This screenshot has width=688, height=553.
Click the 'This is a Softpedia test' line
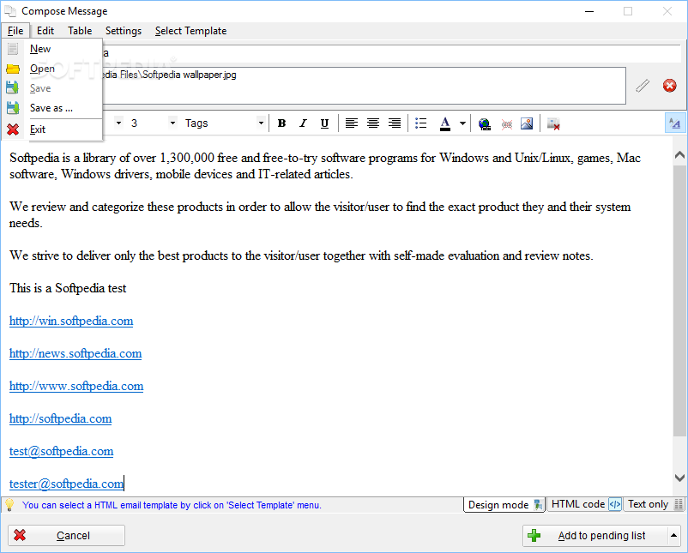pos(68,288)
